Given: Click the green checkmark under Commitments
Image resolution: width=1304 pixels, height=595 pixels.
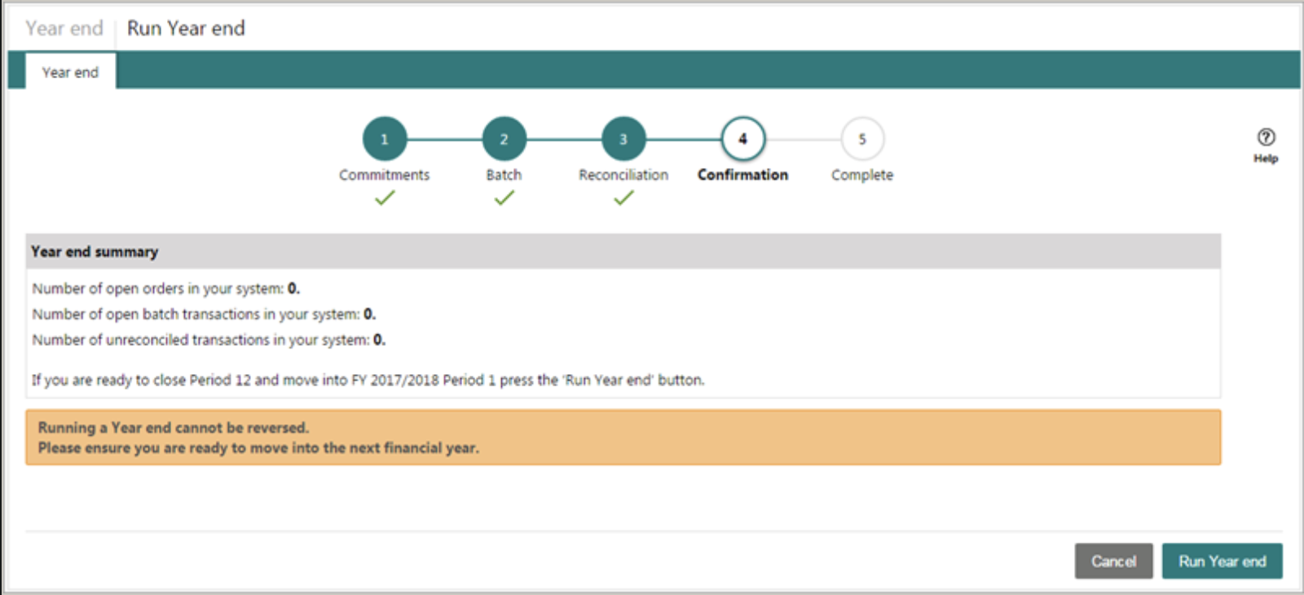Looking at the screenshot, I should point(385,198).
